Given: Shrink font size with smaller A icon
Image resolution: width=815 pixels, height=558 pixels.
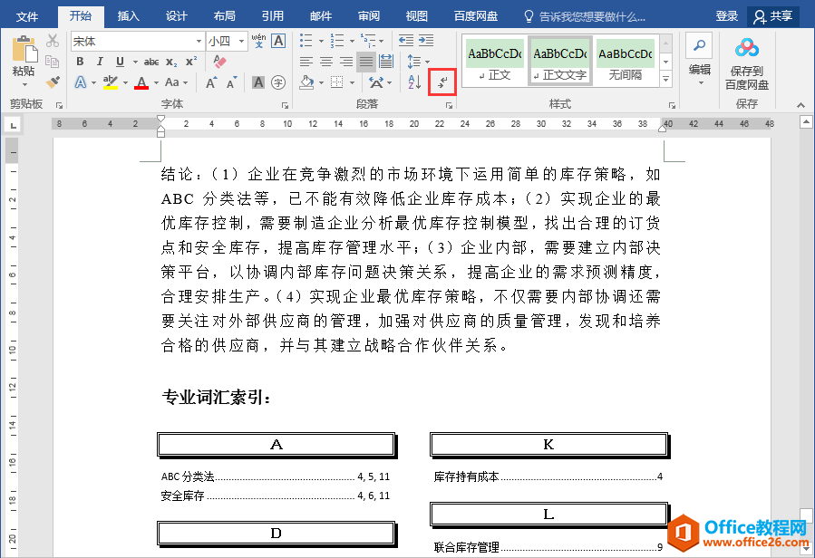Looking at the screenshot, I should tap(231, 82).
